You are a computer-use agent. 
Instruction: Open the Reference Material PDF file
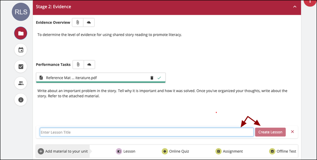(x=71, y=78)
